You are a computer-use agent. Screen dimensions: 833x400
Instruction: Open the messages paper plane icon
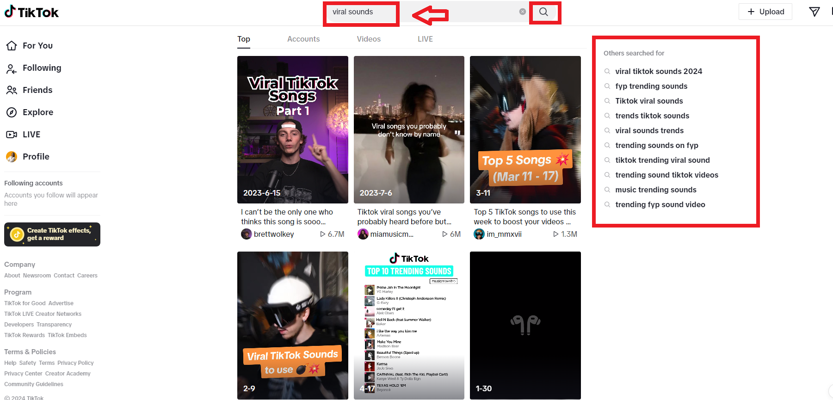coord(814,12)
